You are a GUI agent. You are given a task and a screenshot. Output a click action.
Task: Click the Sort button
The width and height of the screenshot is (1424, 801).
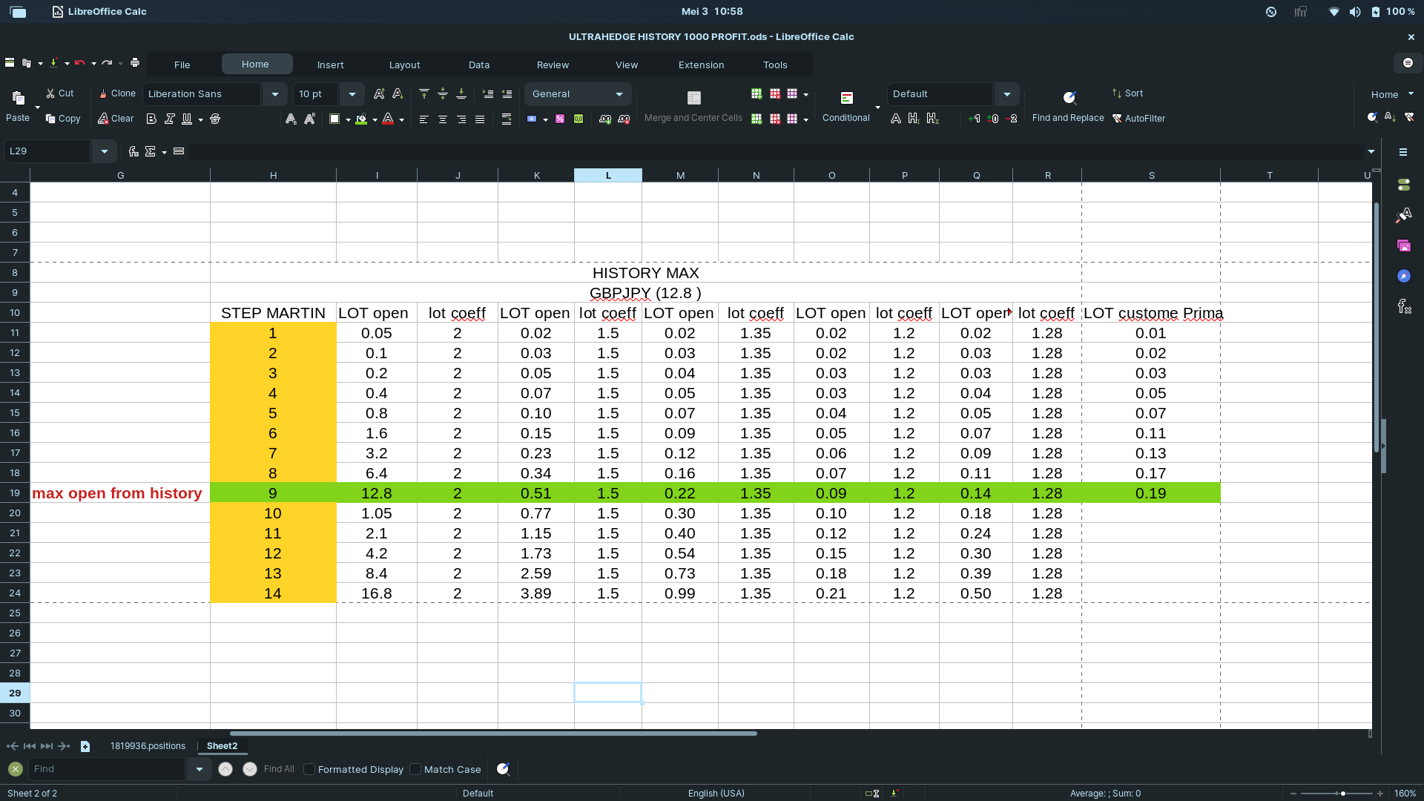tap(1127, 93)
